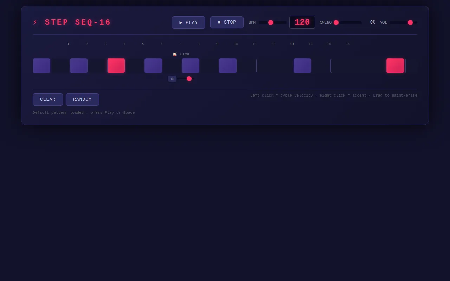Stop the sequencer with the Stop button
This screenshot has height=281, width=450.
point(227,22)
